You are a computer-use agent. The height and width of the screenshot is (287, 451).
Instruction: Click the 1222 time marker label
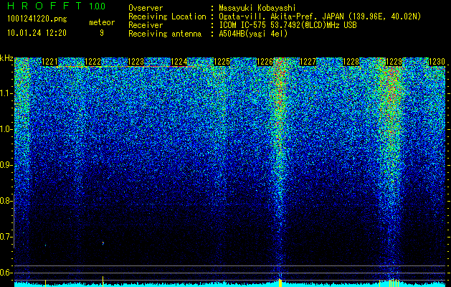point(93,62)
